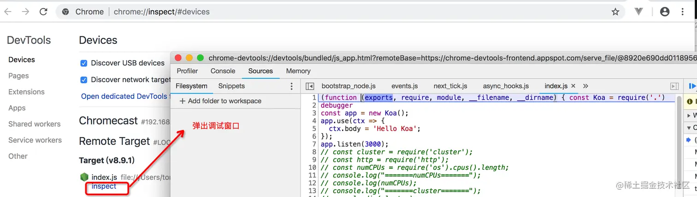Switch to the Profiler tab
The image size is (697, 197).
pyautogui.click(x=187, y=71)
